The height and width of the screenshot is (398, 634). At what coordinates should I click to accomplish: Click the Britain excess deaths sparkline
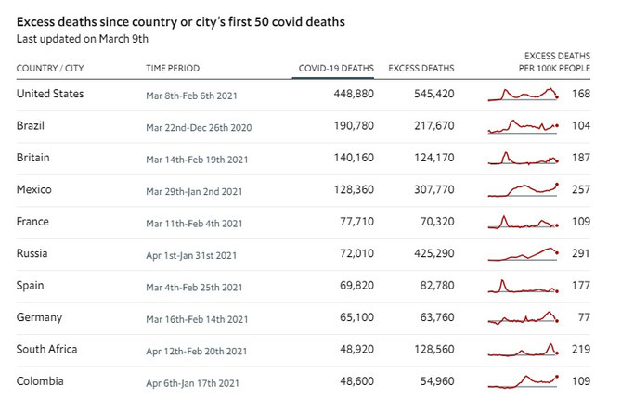tap(524, 158)
